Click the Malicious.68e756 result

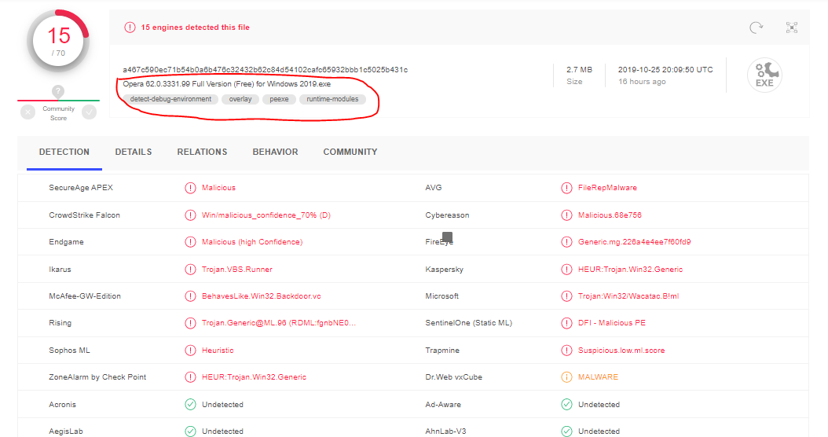click(x=610, y=215)
